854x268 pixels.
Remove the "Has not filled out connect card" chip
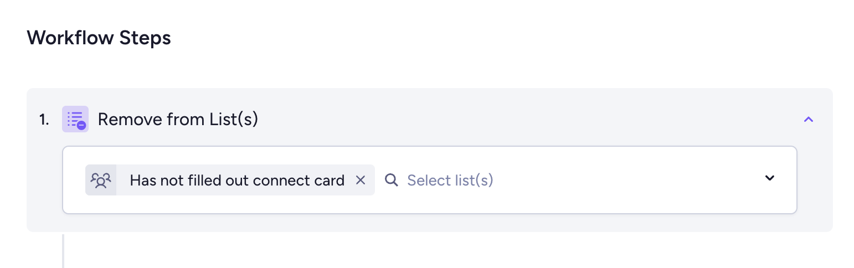361,180
